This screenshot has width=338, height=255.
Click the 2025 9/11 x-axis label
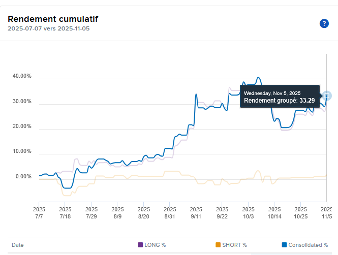[196, 212]
